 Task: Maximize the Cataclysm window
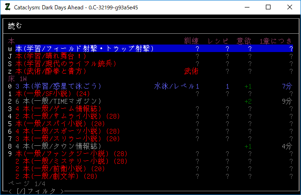point(268,7)
